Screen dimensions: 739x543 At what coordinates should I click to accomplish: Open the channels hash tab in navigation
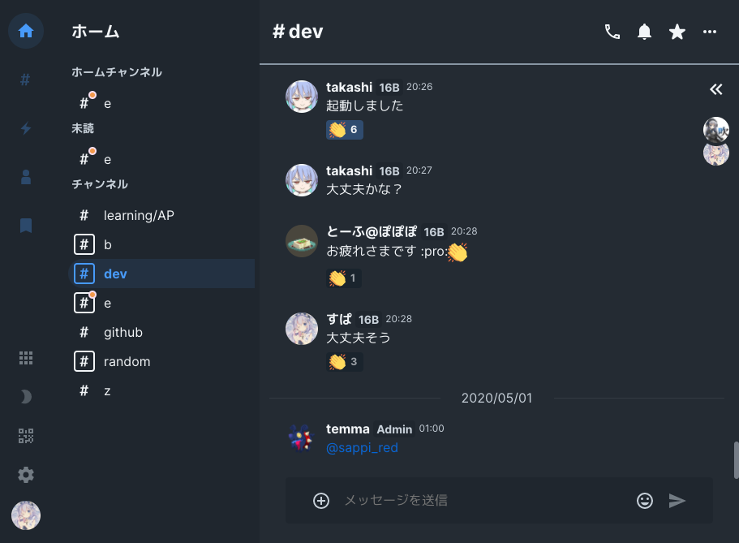pos(25,80)
